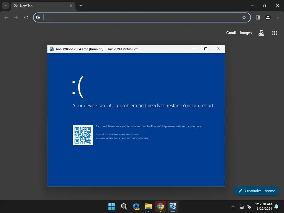284x213 pixels.
Task: Click the Customize Chrome button
Action: click(x=257, y=191)
